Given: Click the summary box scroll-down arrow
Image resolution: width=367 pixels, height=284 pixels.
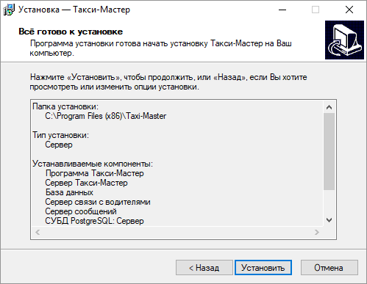Looking at the screenshot, I should click(329, 220).
